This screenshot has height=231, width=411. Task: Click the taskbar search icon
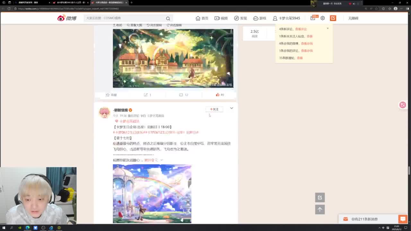(x=12, y=228)
